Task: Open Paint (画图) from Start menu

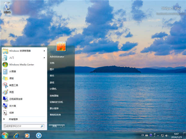Action: pos(11,92)
